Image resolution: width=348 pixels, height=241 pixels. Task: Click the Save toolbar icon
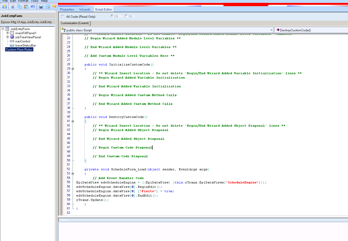pos(5,6)
